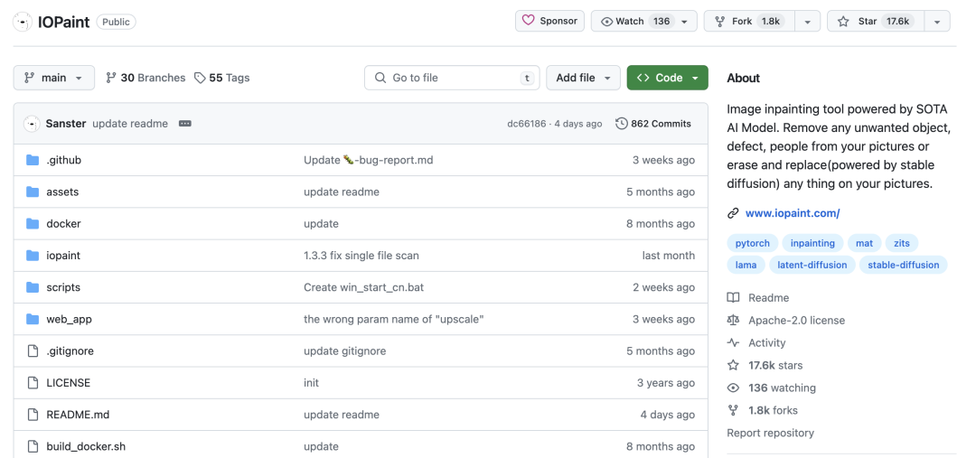Open the repository Activity link

tap(756, 343)
